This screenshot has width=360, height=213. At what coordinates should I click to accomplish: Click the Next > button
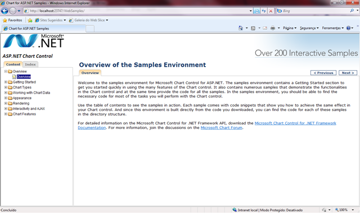tap(348, 73)
